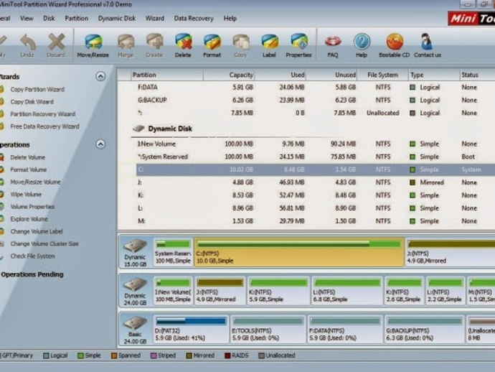Click the Capacity column header
Screen dimensions: 495x372
[229, 75]
